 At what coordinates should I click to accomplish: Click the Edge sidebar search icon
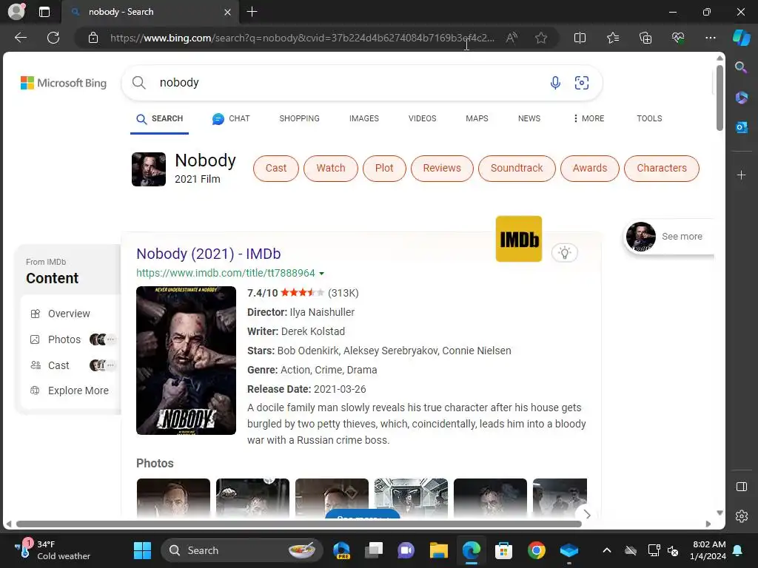tap(741, 67)
